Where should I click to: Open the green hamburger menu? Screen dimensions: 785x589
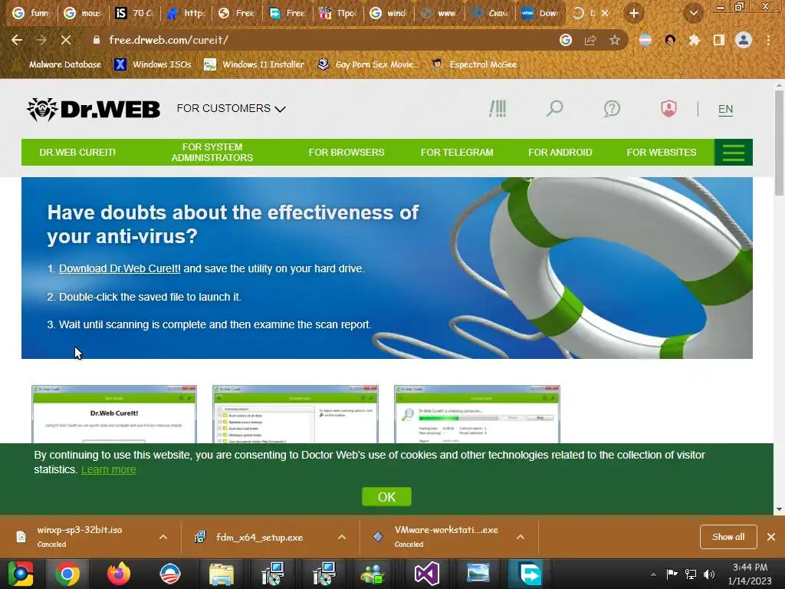(734, 153)
